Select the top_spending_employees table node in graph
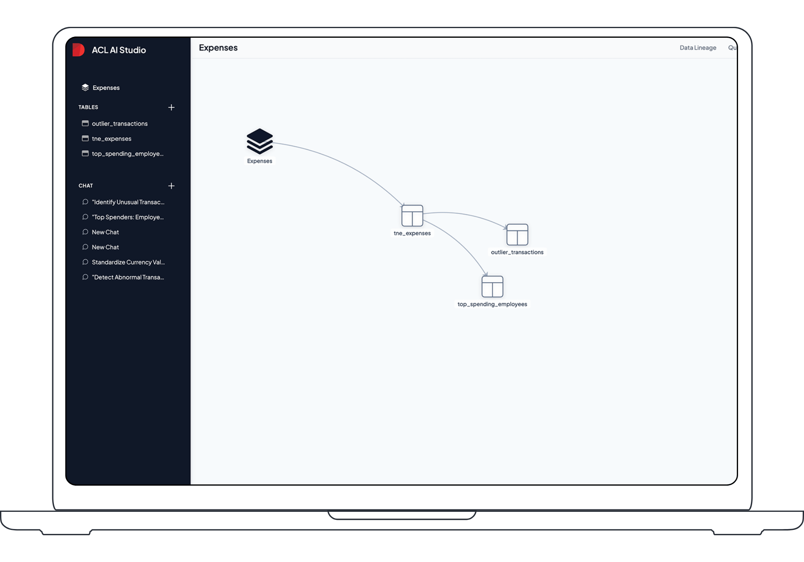The height and width of the screenshot is (562, 804). click(492, 287)
